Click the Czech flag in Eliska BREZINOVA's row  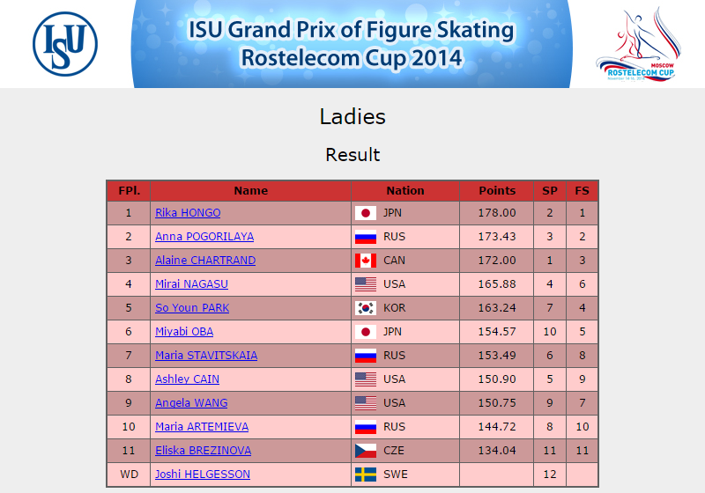point(366,451)
